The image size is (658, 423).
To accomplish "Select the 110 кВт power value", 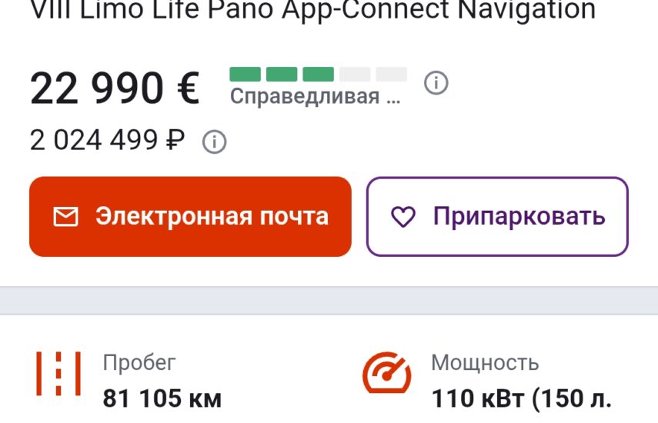I will [x=522, y=398].
